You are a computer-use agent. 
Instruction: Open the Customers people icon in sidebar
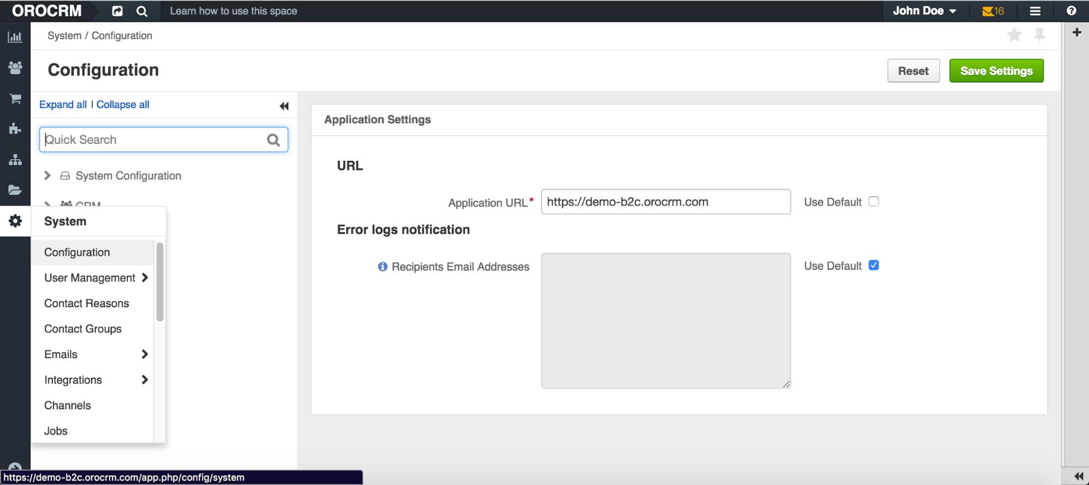click(x=15, y=68)
